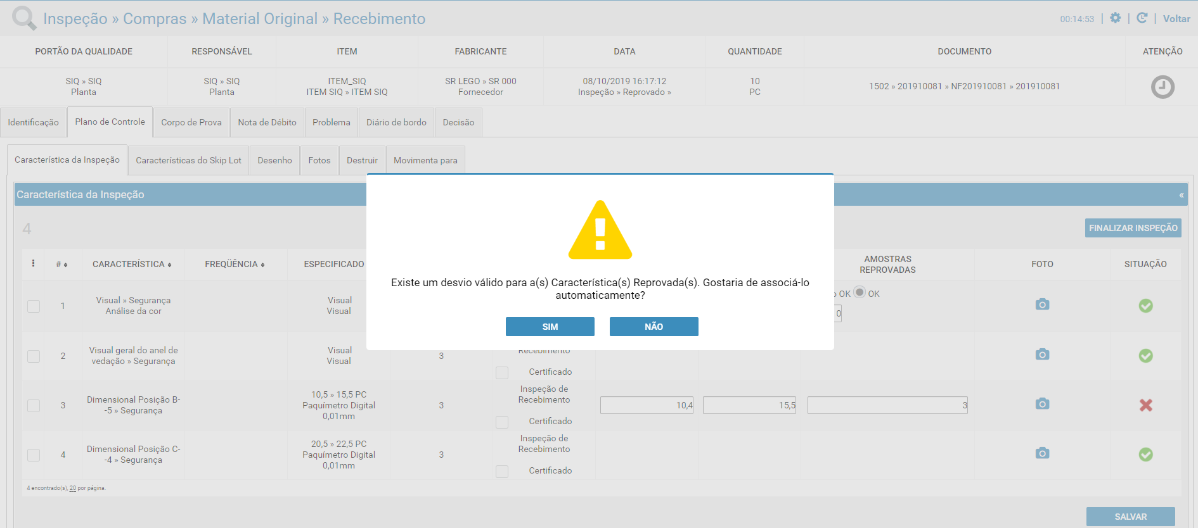
Task: Select the OK radio button in row 1
Action: [x=860, y=292]
